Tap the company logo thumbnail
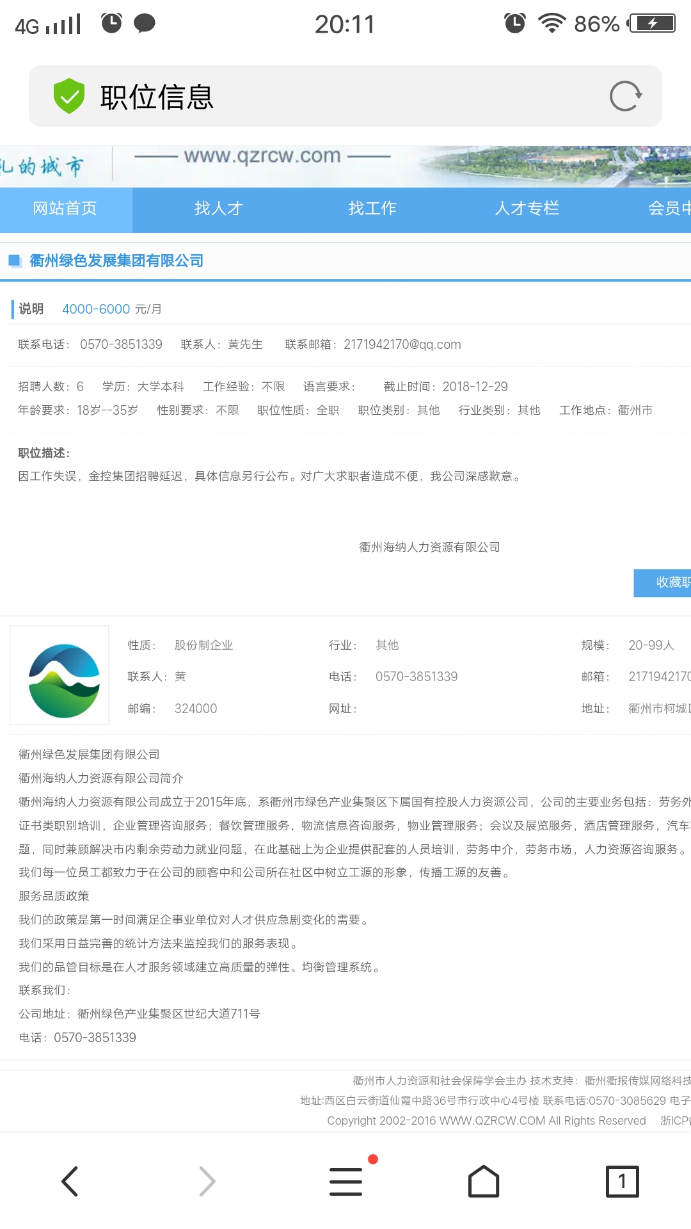Image resolution: width=691 pixels, height=1229 pixels. point(60,675)
